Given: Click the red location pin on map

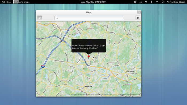Looking at the screenshot, I should tap(89, 57).
